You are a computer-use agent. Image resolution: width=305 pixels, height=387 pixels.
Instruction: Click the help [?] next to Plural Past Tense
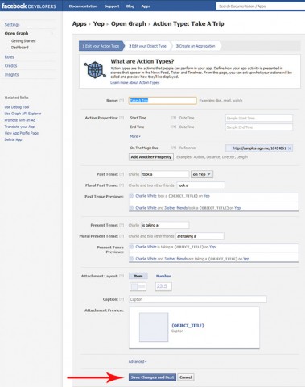(122, 185)
